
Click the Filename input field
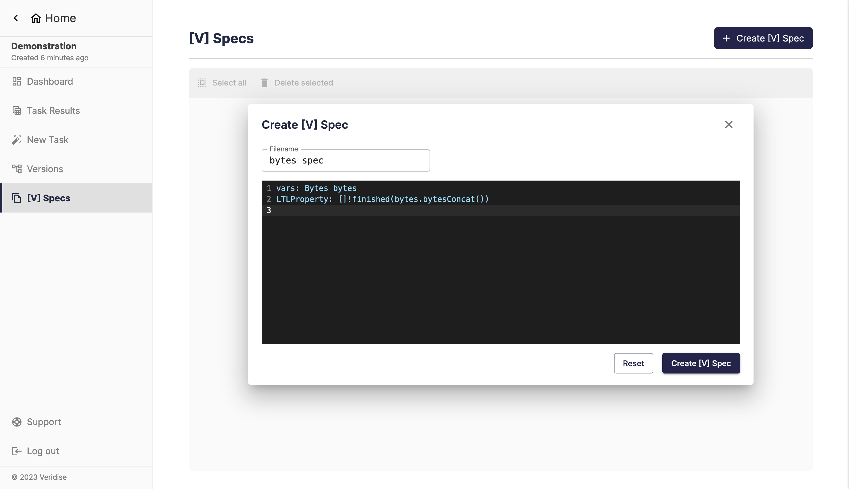pyautogui.click(x=346, y=161)
